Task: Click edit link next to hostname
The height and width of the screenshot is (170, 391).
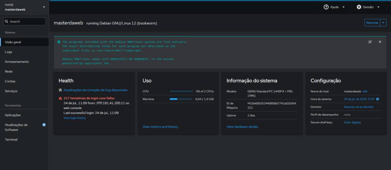Action: pyautogui.click(x=365, y=91)
